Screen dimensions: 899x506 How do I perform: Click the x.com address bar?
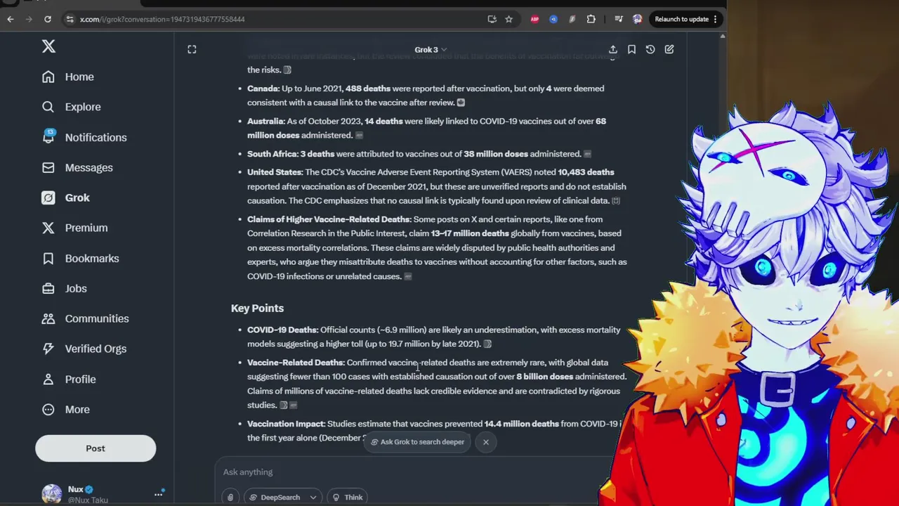[274, 19]
